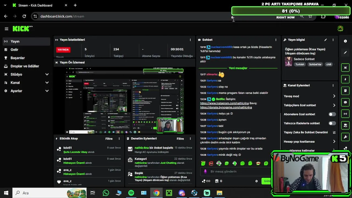Open Takipçilere özel sohbet options chevron
The width and height of the screenshot is (352, 198).
334,105
